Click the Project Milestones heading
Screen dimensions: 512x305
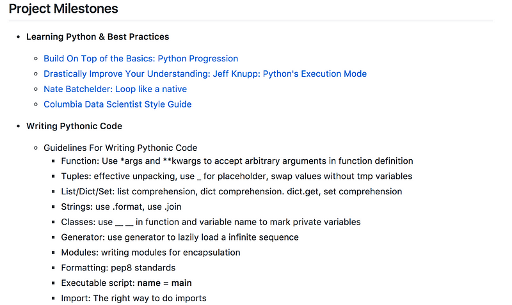pos(63,10)
